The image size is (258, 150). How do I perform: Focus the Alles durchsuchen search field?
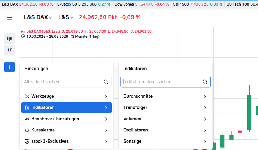tap(66, 82)
